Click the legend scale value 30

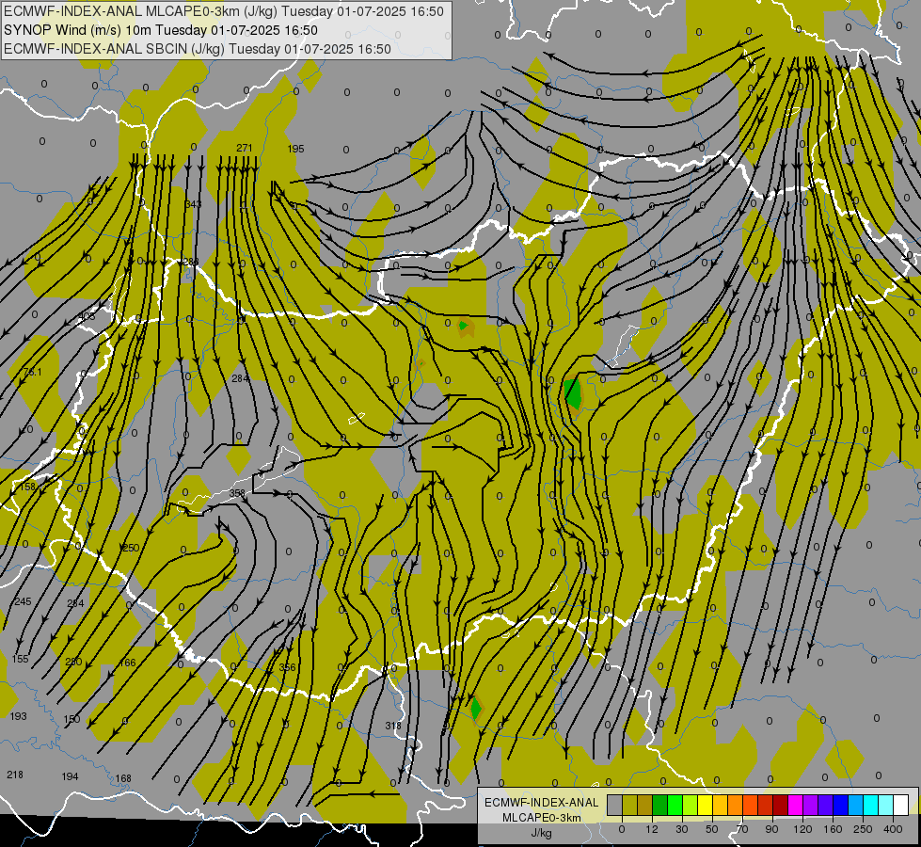[x=682, y=829]
